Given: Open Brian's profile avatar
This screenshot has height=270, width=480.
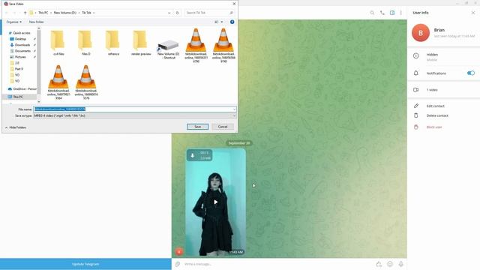Looking at the screenshot, I should [421, 33].
